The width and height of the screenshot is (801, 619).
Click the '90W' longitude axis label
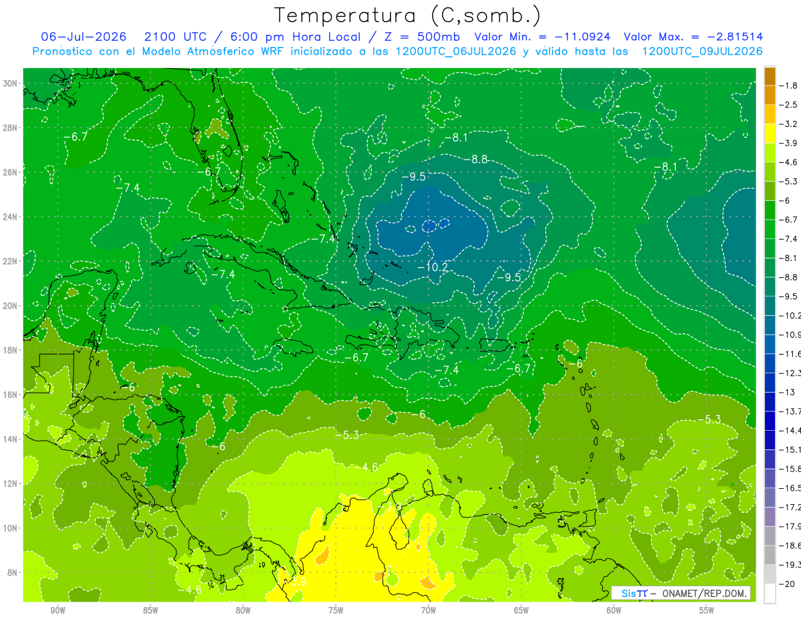point(58,610)
